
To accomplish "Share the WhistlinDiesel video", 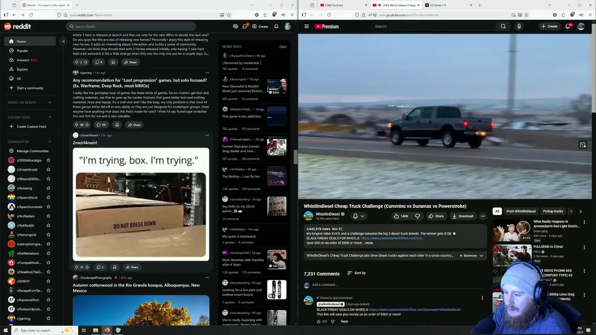I will pyautogui.click(x=436, y=216).
